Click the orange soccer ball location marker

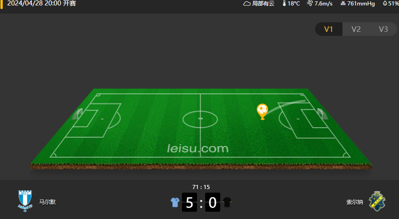tap(262, 111)
